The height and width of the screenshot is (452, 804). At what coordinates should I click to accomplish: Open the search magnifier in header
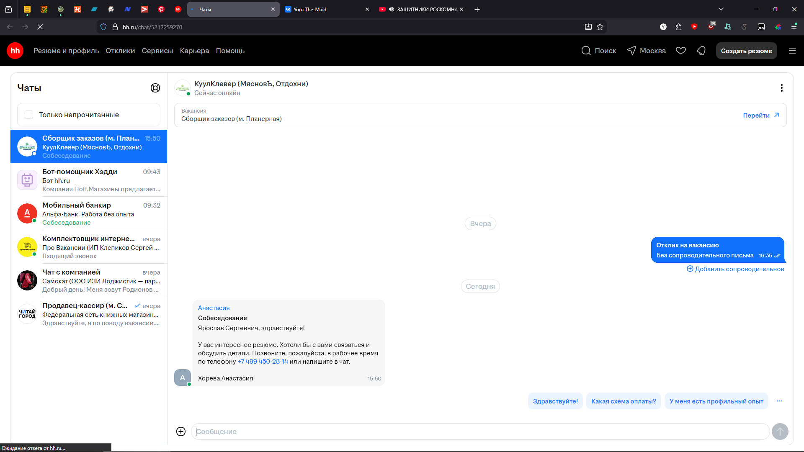coord(586,51)
